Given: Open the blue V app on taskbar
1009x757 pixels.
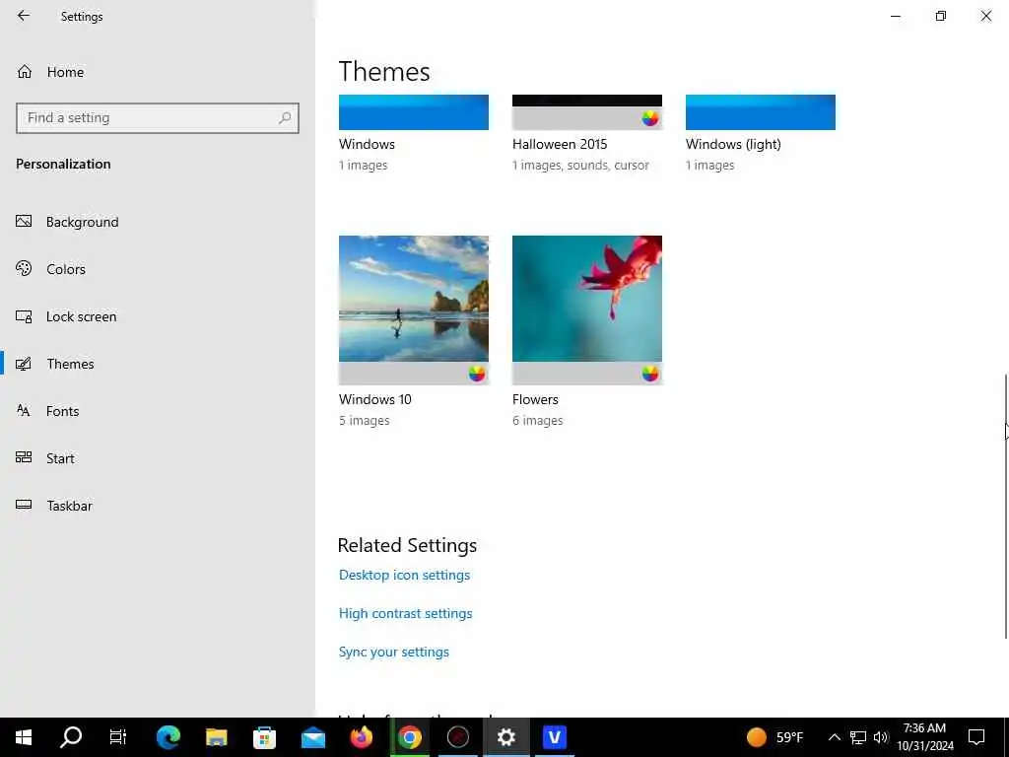Looking at the screenshot, I should click(554, 737).
